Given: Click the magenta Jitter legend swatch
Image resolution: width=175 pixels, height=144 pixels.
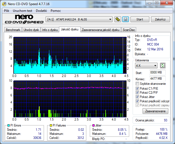Looking at the screenshot, I should click(x=94, y=125).
